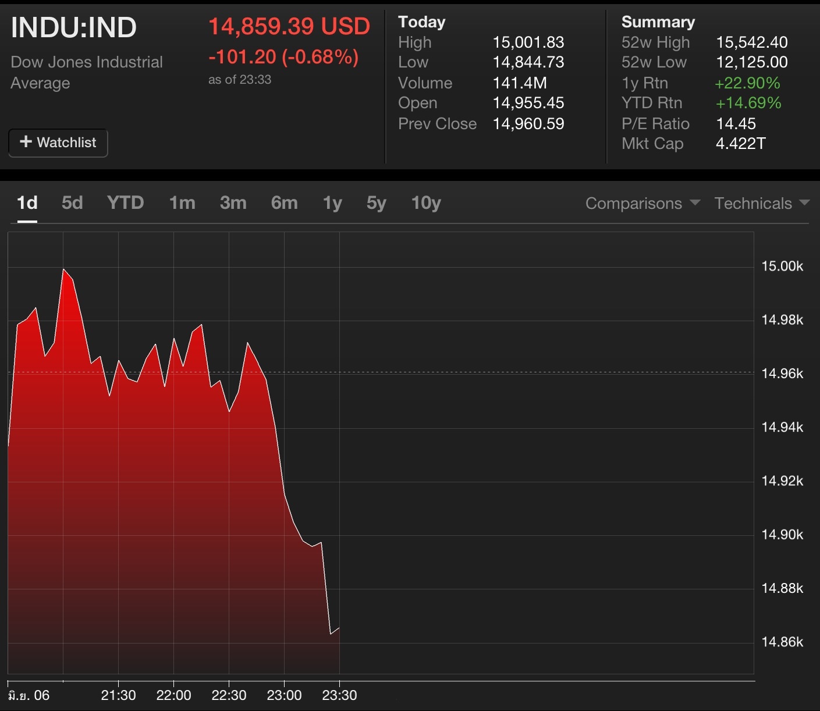The image size is (820, 711).
Task: Click the Summary section heading
Action: pyautogui.click(x=658, y=22)
